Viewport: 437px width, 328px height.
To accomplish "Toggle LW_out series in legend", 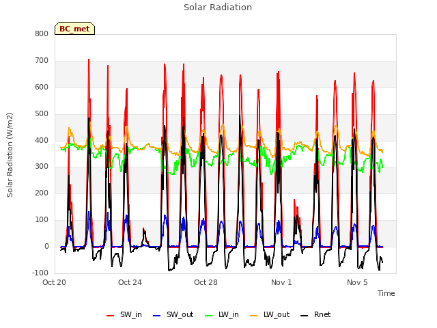I will (x=270, y=314).
